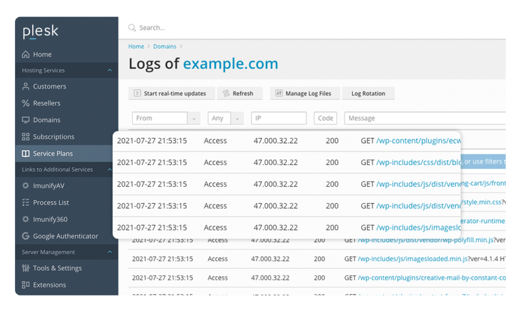530x309 pixels.
Task: Click the Domains breadcrumb link
Action: coord(165,46)
